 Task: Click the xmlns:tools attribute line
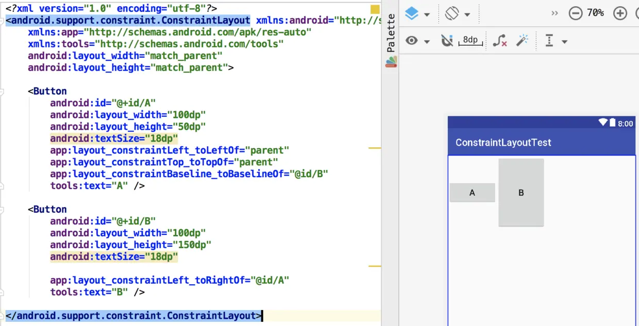156,44
